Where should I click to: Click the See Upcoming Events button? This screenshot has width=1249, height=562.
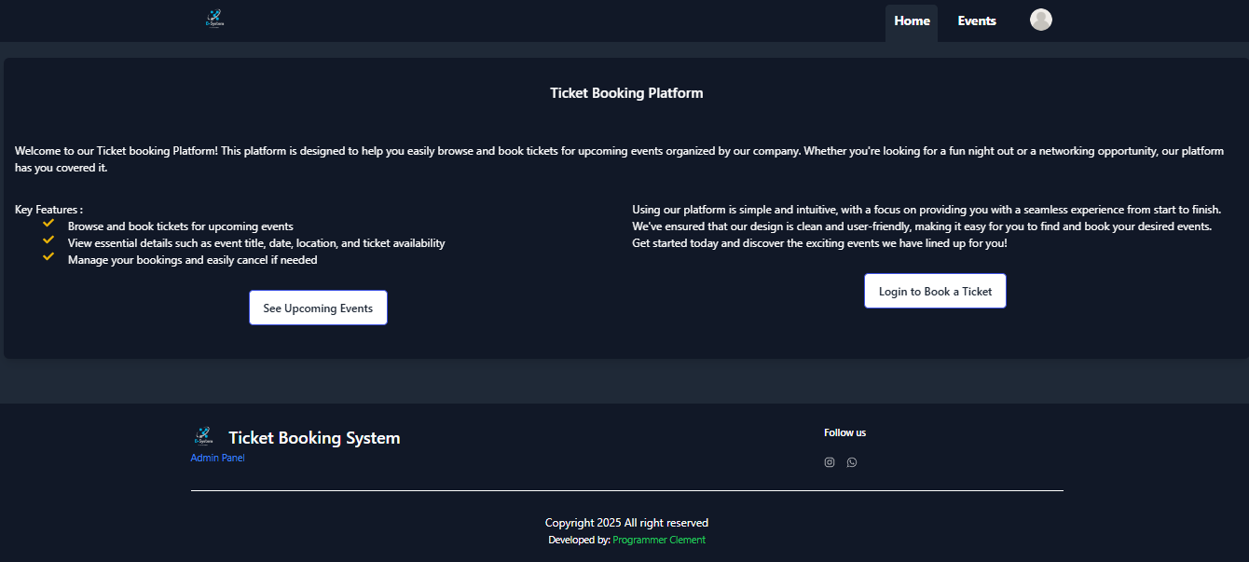coord(318,308)
